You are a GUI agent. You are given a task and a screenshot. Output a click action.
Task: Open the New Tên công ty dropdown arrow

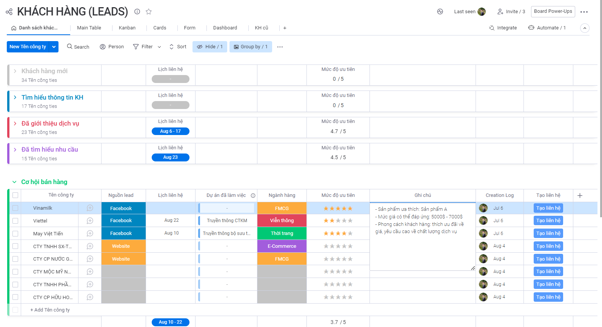(x=54, y=47)
